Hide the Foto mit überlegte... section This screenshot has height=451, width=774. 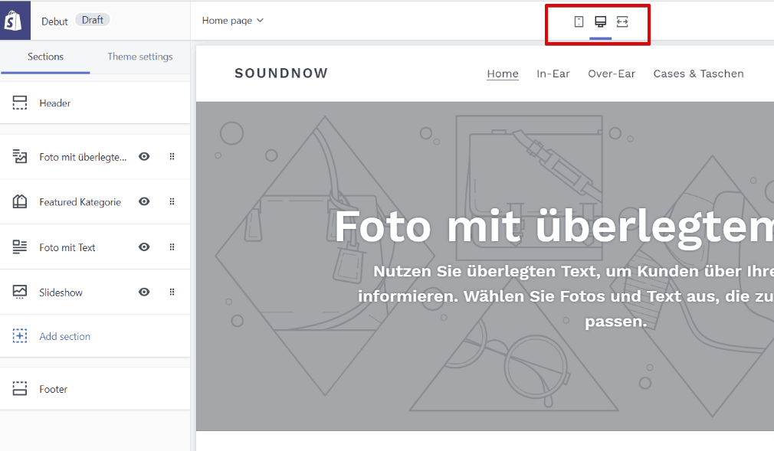coord(144,156)
